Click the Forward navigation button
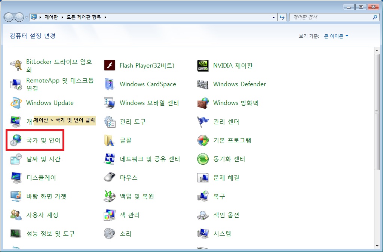Viewport: 383px width, 252px height. point(19,17)
